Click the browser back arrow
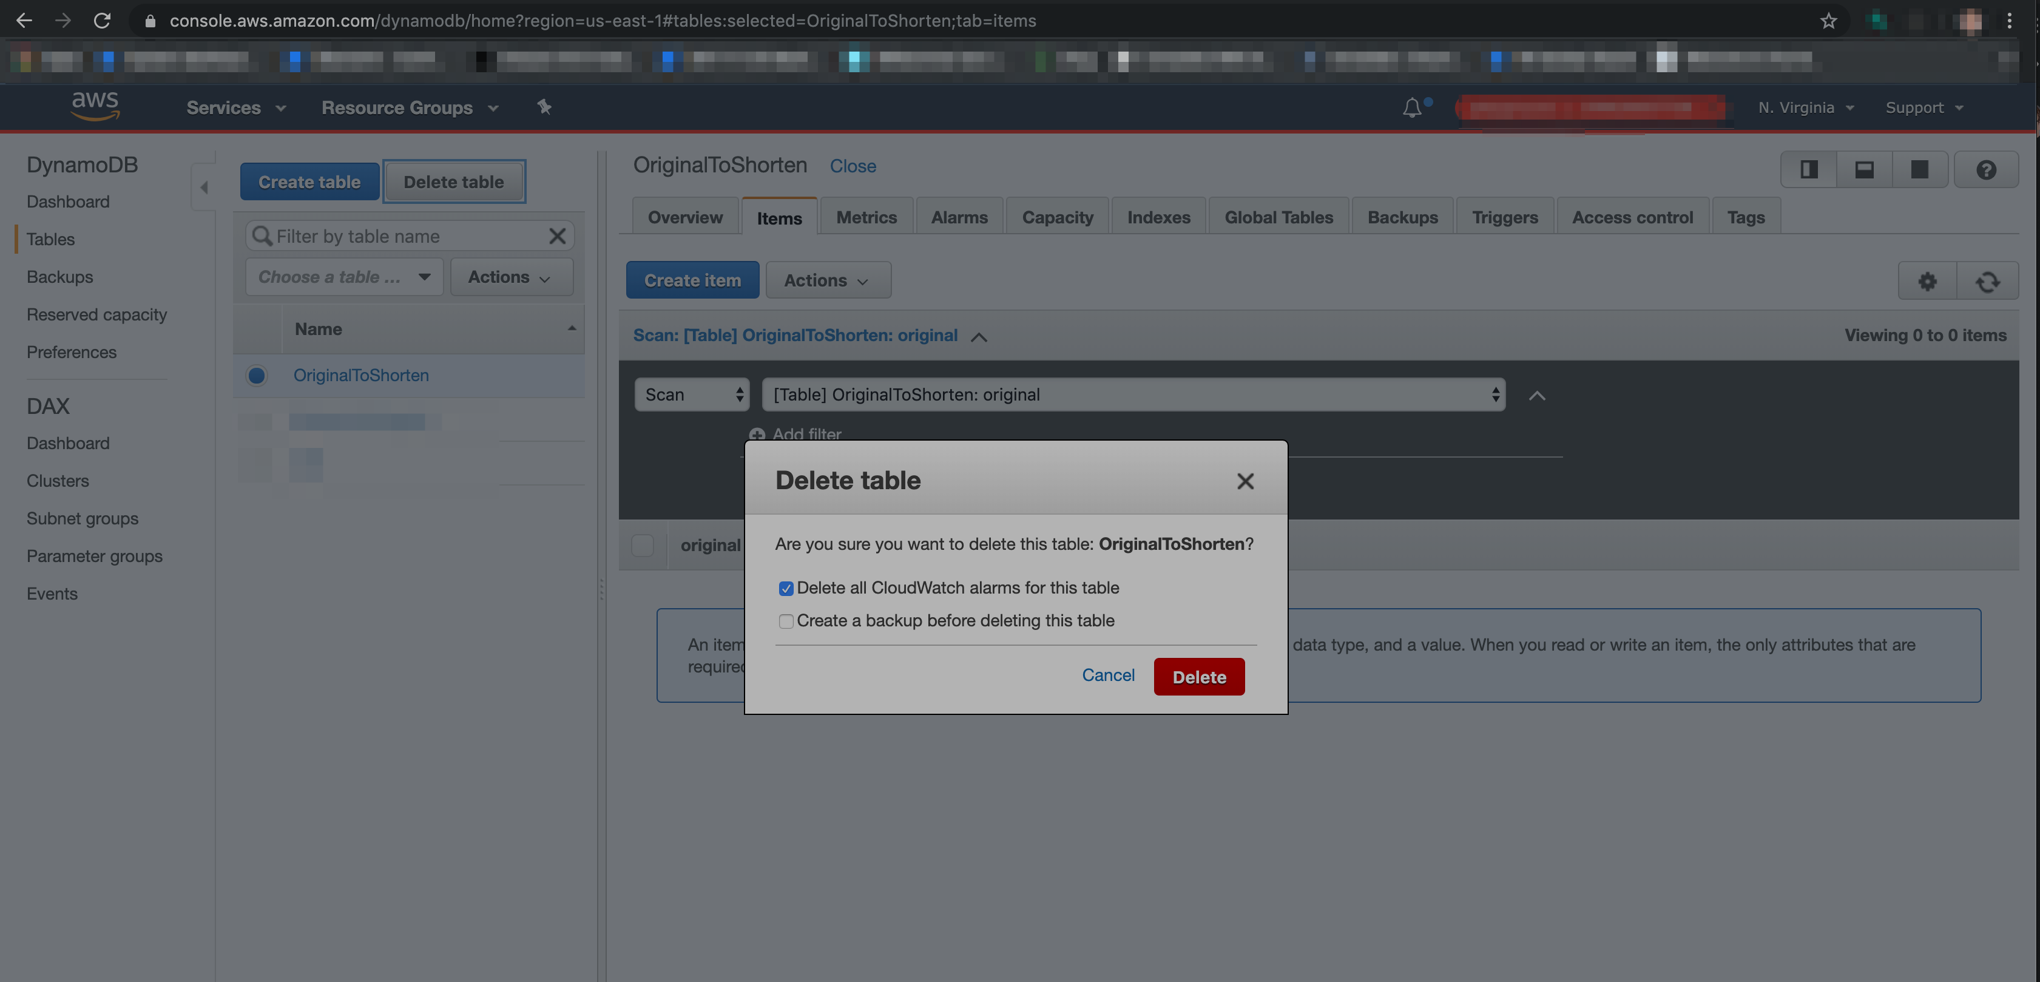This screenshot has width=2040, height=982. coord(24,21)
